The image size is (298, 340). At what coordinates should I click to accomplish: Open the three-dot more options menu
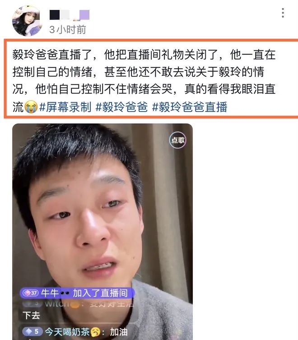tap(283, 13)
